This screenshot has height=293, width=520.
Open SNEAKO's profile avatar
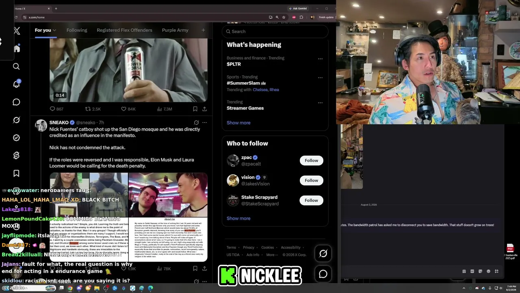[x=41, y=126]
